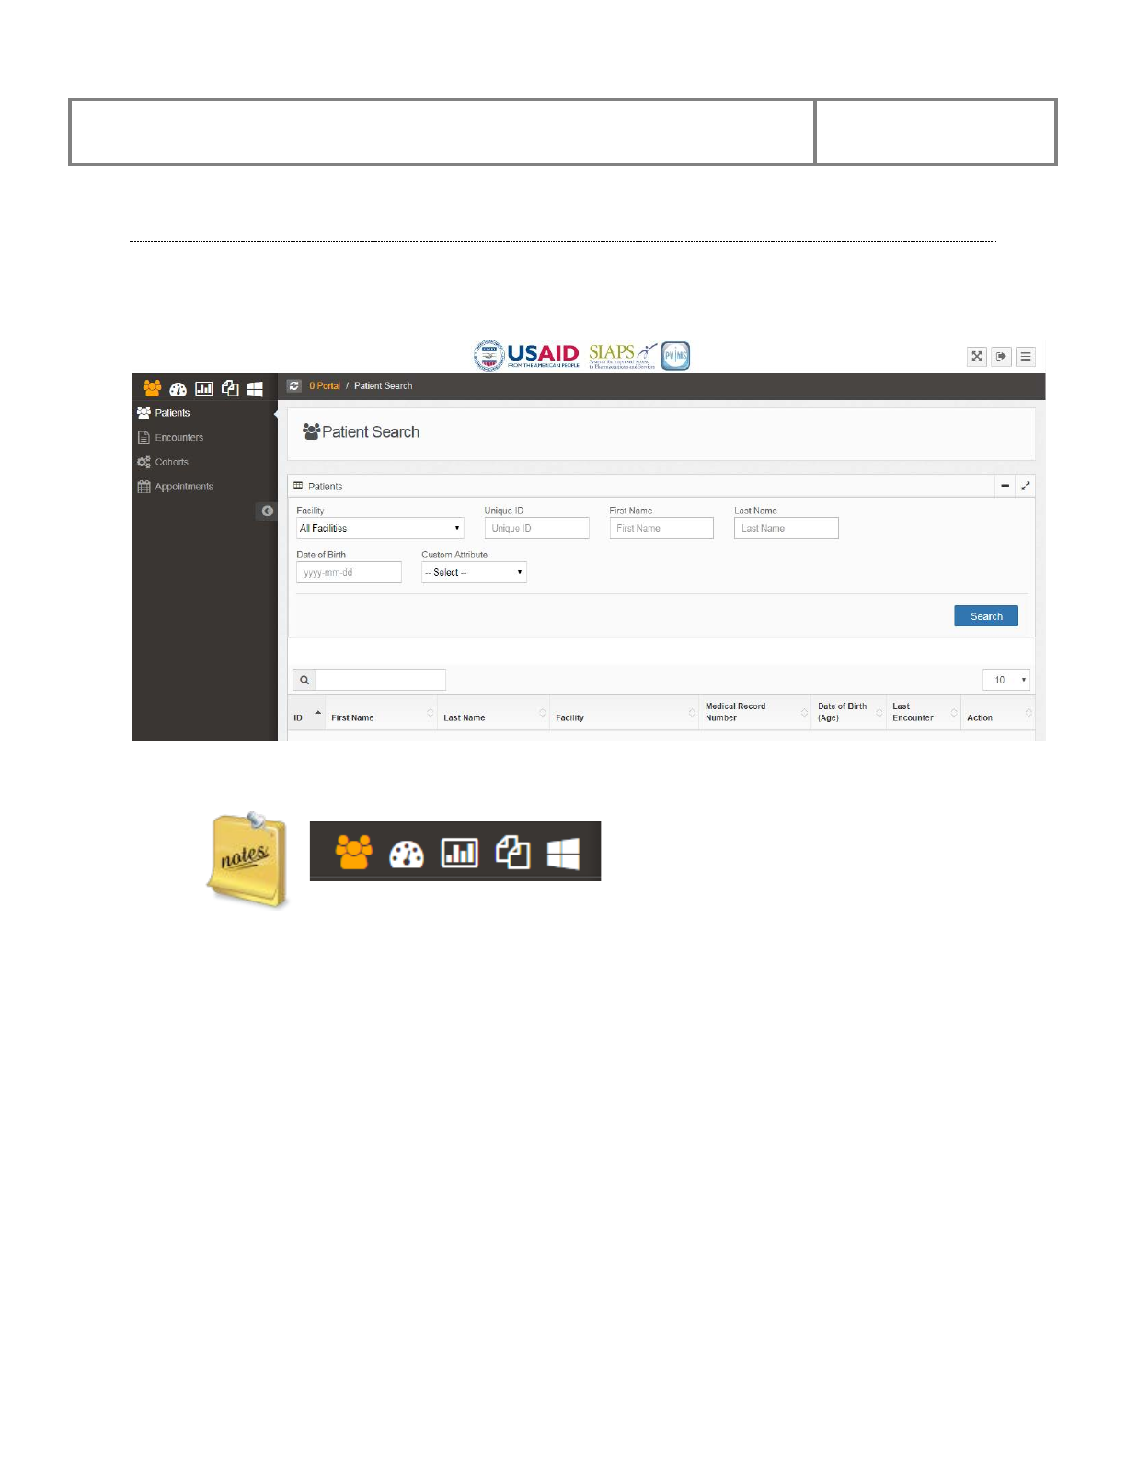Screen dimensions: 1126x1457
Task: Sort by Last Encounter column header
Action: click(x=924, y=714)
